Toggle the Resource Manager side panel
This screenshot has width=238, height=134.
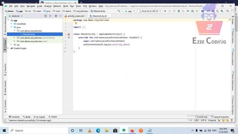tap(5, 26)
